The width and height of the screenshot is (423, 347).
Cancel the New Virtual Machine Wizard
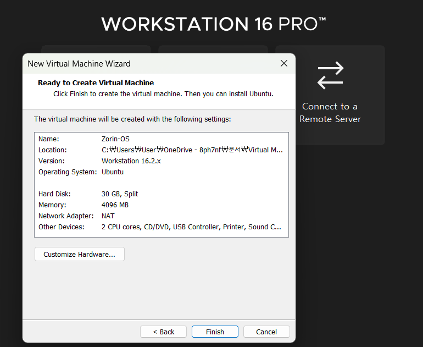coord(266,332)
